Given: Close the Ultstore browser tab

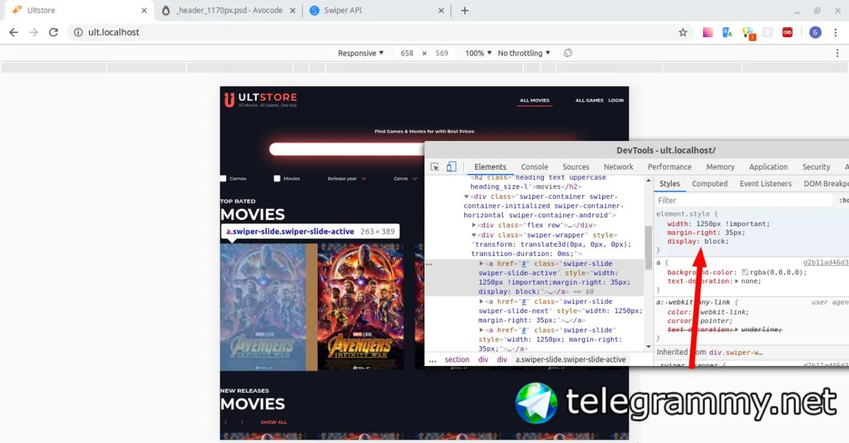Looking at the screenshot, I should [x=145, y=11].
